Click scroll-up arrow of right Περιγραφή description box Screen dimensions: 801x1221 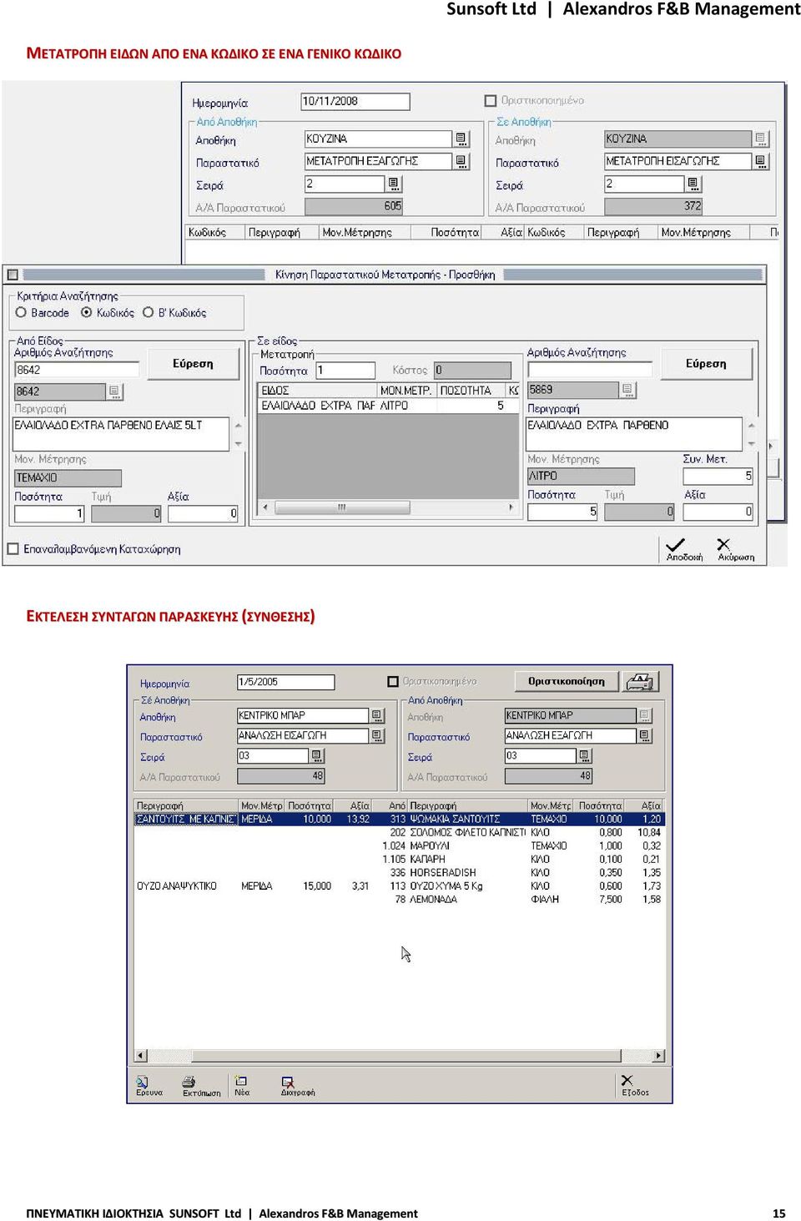click(x=752, y=425)
